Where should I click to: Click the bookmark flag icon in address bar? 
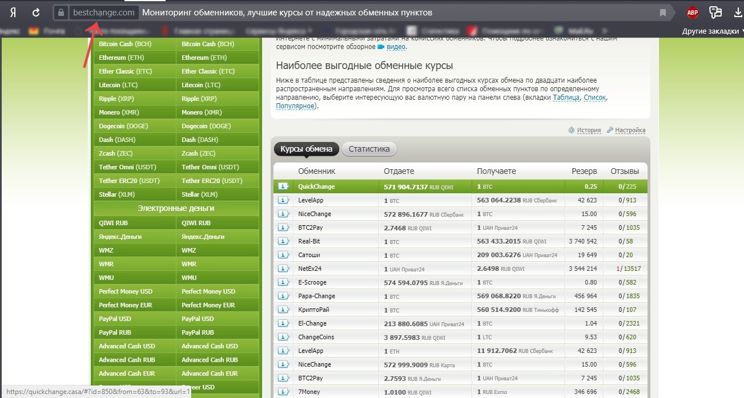click(663, 13)
